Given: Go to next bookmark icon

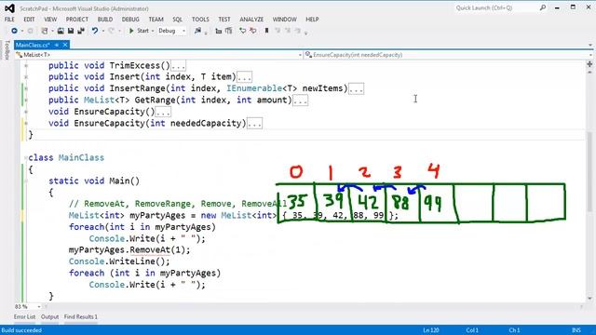Looking at the screenshot, I should [x=288, y=31].
